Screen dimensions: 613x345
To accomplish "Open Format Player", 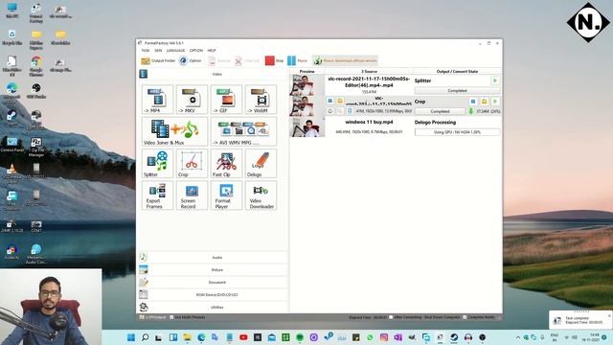I will 226,195.
